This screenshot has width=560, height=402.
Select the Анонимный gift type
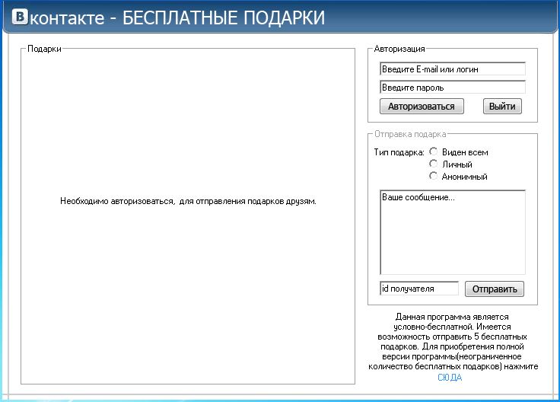click(433, 176)
